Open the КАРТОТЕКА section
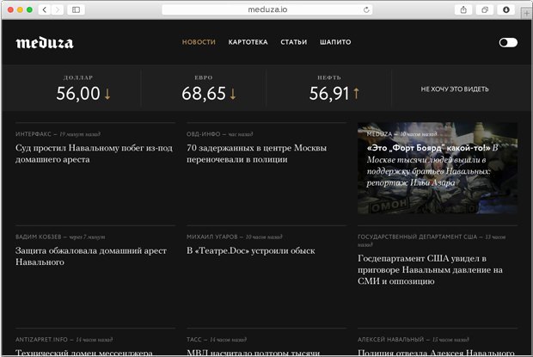 248,42
